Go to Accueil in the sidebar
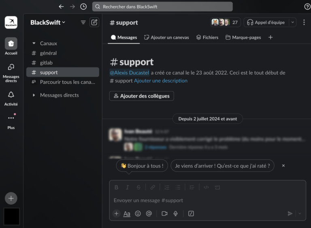This screenshot has height=228, width=311. 11,46
